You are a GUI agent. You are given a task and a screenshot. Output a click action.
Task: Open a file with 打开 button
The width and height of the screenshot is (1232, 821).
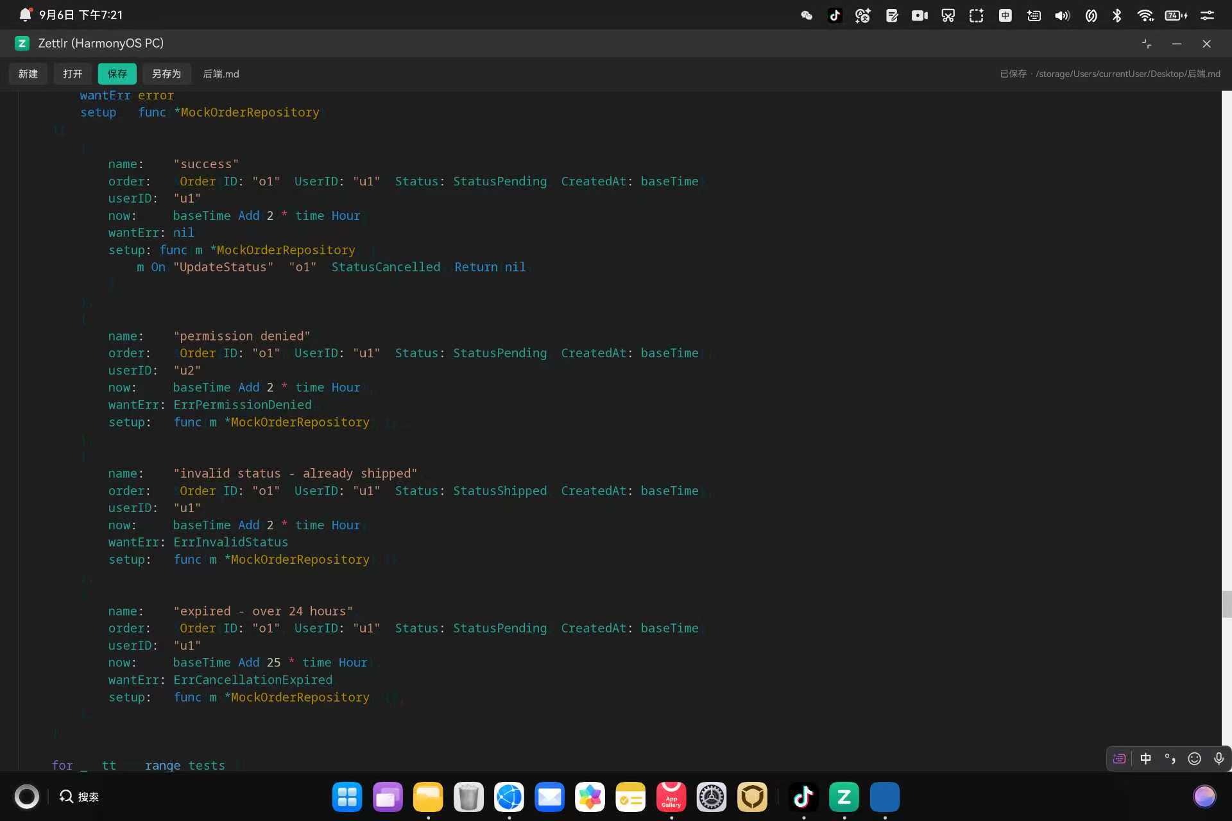tap(73, 74)
